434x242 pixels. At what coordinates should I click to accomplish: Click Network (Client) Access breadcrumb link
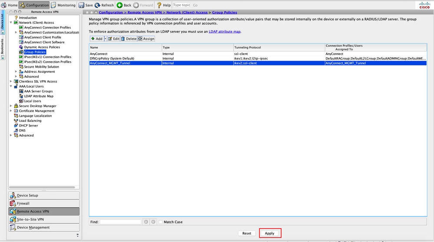[187, 13]
